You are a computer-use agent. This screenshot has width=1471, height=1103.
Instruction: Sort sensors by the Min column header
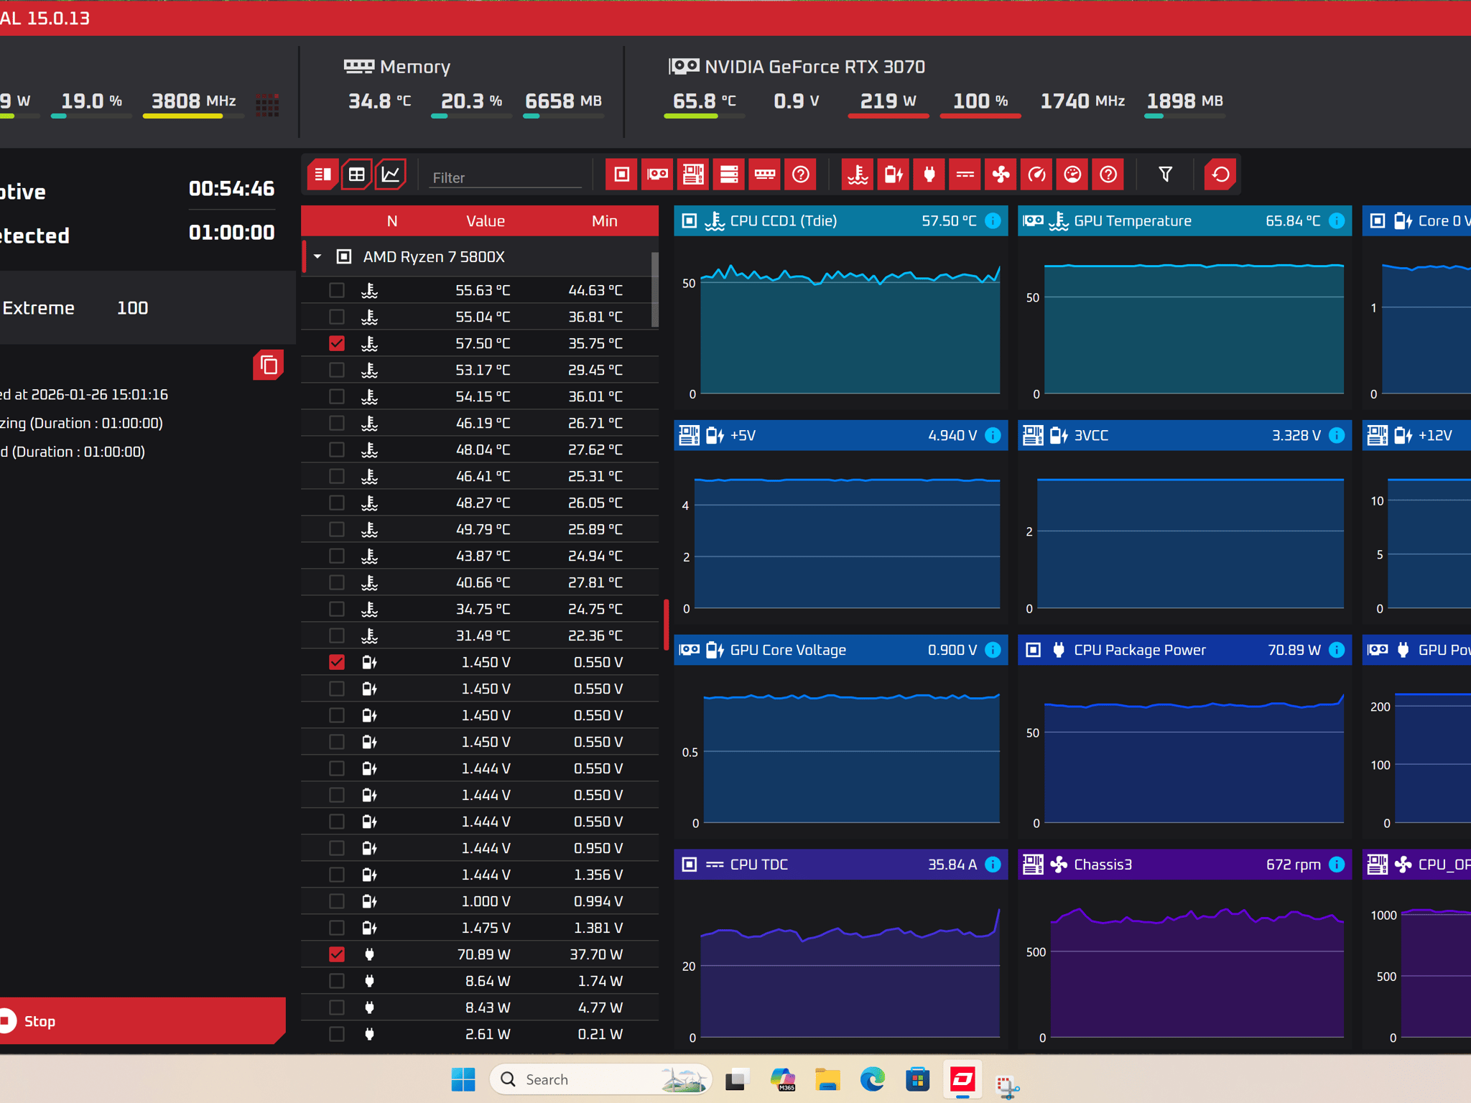(x=605, y=221)
